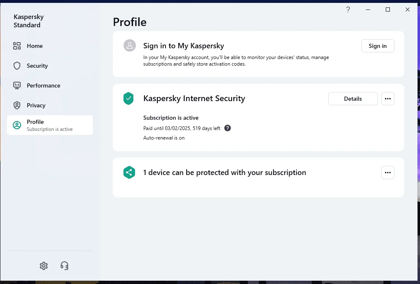Click the Details button
Screen dimensions: 420x284
point(353,99)
